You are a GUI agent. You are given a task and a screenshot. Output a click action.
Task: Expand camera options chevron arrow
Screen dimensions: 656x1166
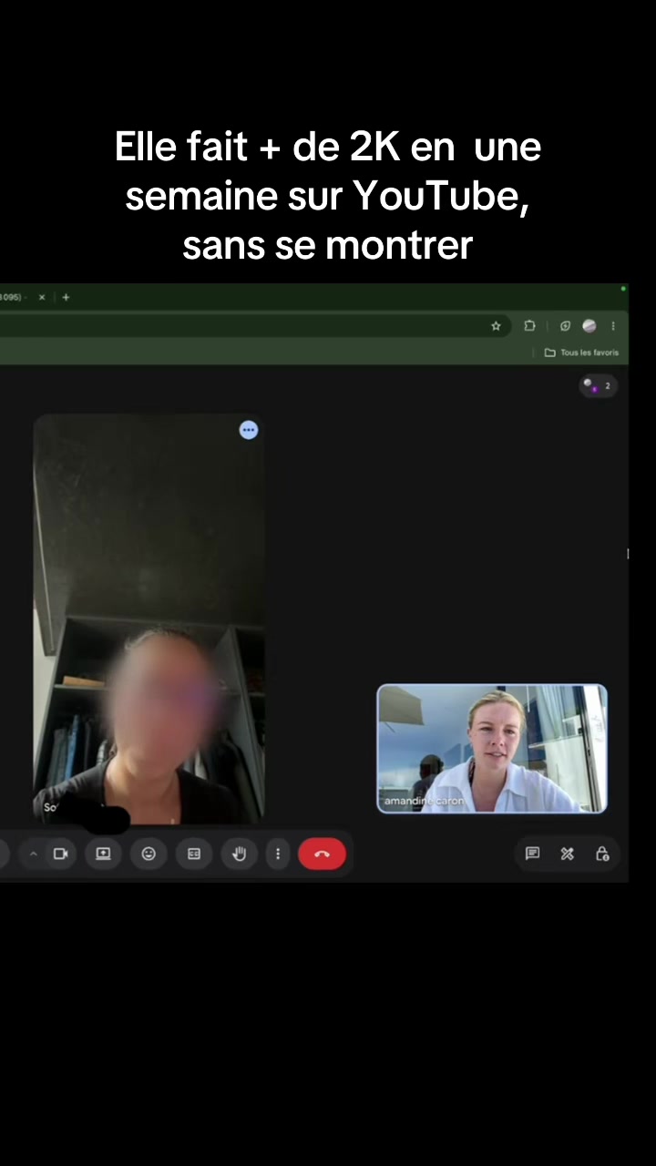pos(34,854)
